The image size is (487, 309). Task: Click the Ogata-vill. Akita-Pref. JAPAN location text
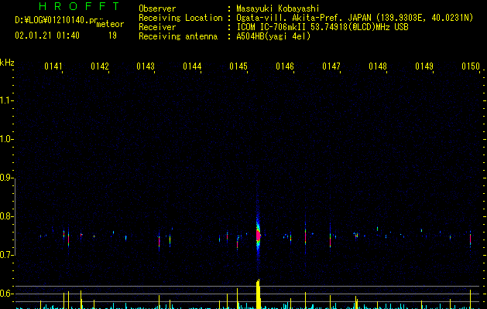pyautogui.click(x=355, y=18)
